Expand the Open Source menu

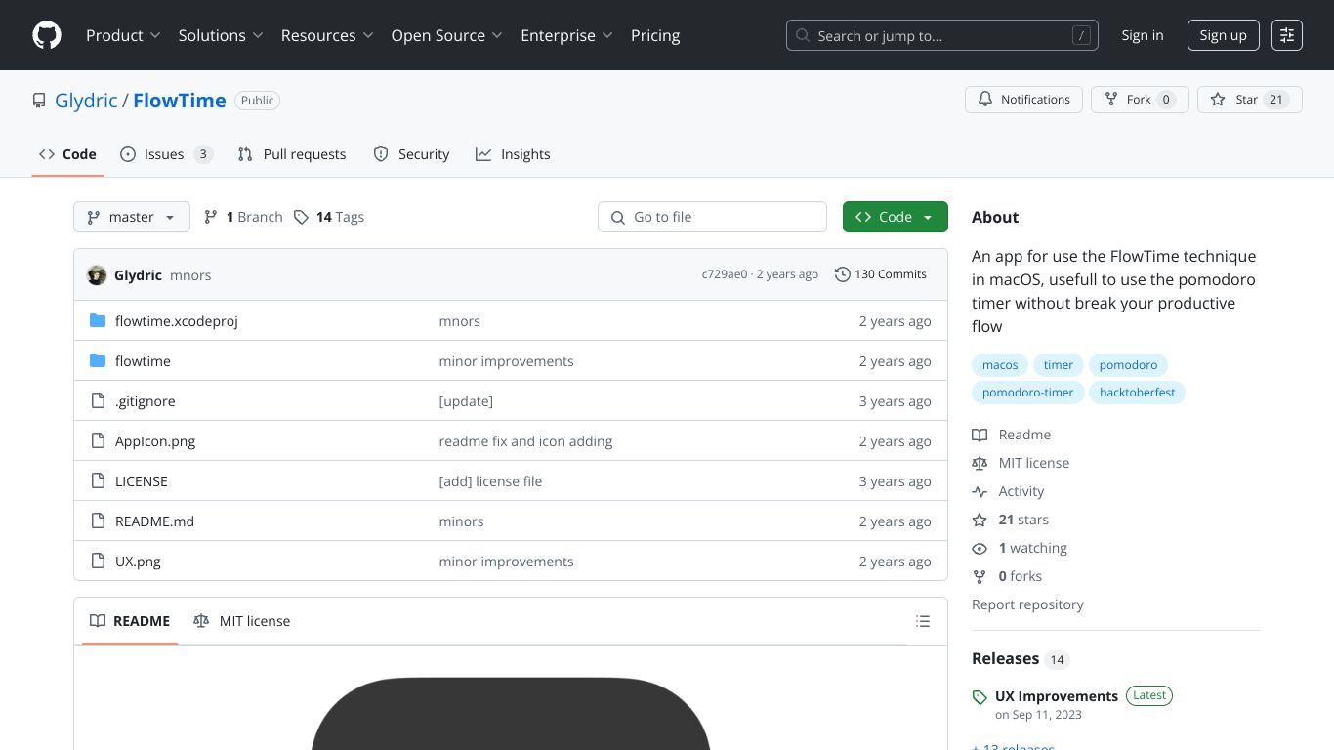click(447, 35)
